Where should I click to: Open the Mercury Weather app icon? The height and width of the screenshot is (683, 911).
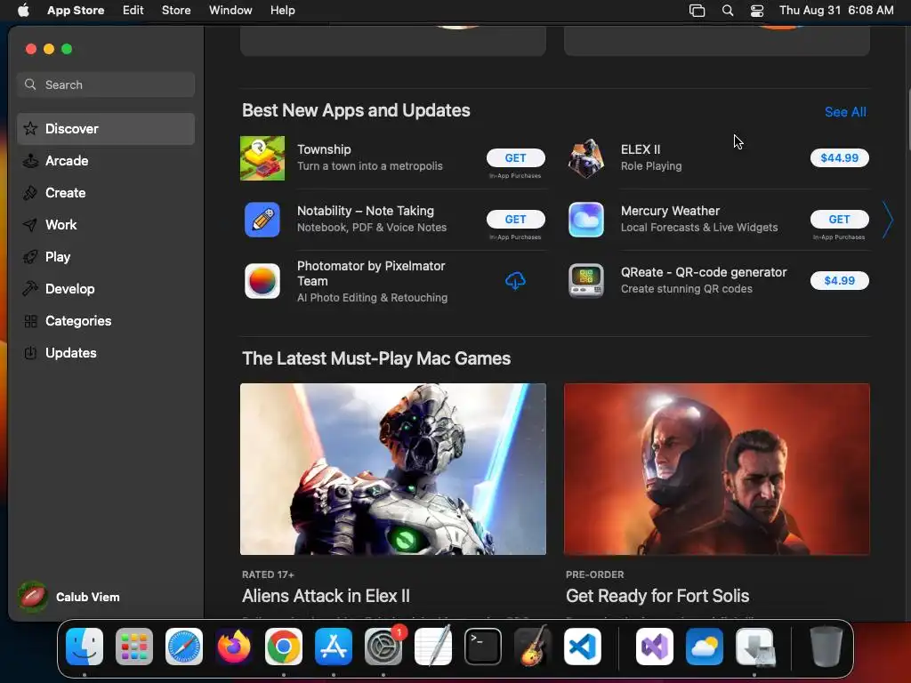pos(585,220)
